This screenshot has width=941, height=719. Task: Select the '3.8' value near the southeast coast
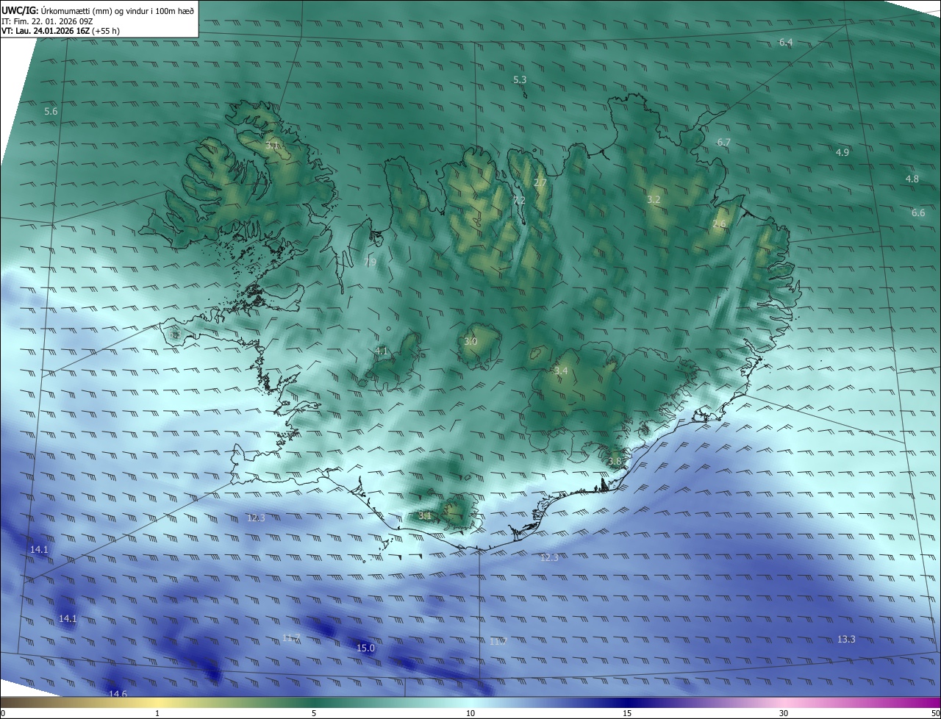pos(615,462)
